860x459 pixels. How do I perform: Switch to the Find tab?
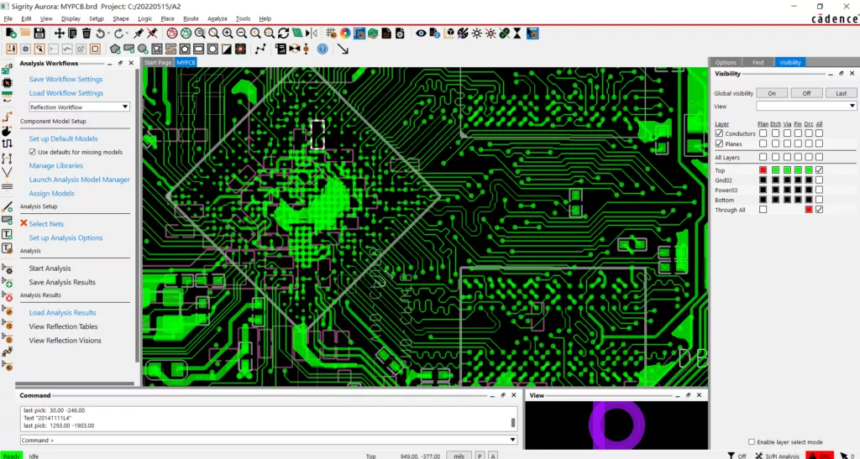[x=758, y=62]
